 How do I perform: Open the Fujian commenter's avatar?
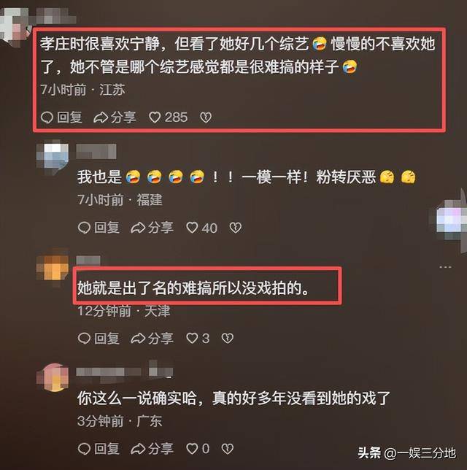click(53, 157)
